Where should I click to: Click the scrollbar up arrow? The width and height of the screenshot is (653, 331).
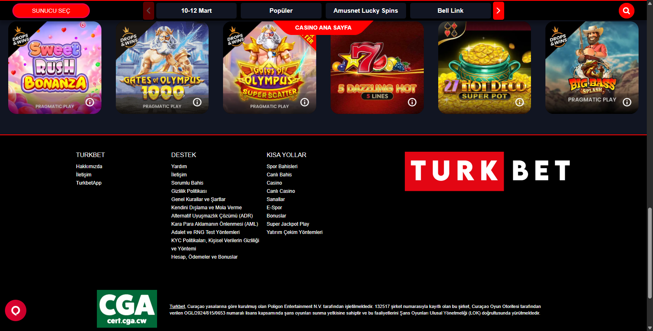coord(650,3)
